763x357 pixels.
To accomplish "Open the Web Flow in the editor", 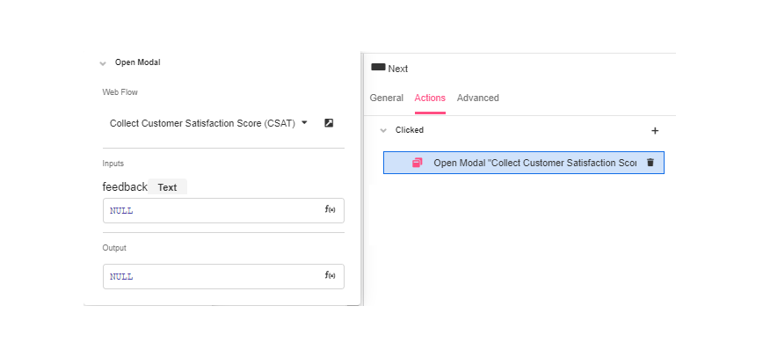I will pos(329,123).
